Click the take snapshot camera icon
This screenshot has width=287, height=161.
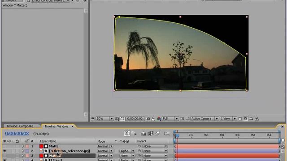[148, 119]
